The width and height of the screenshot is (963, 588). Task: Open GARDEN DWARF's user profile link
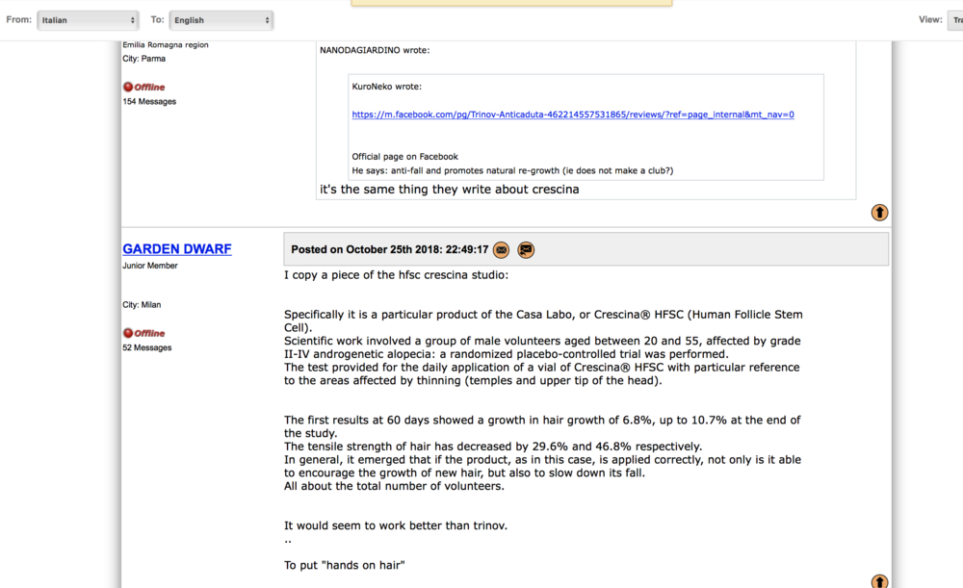(177, 249)
